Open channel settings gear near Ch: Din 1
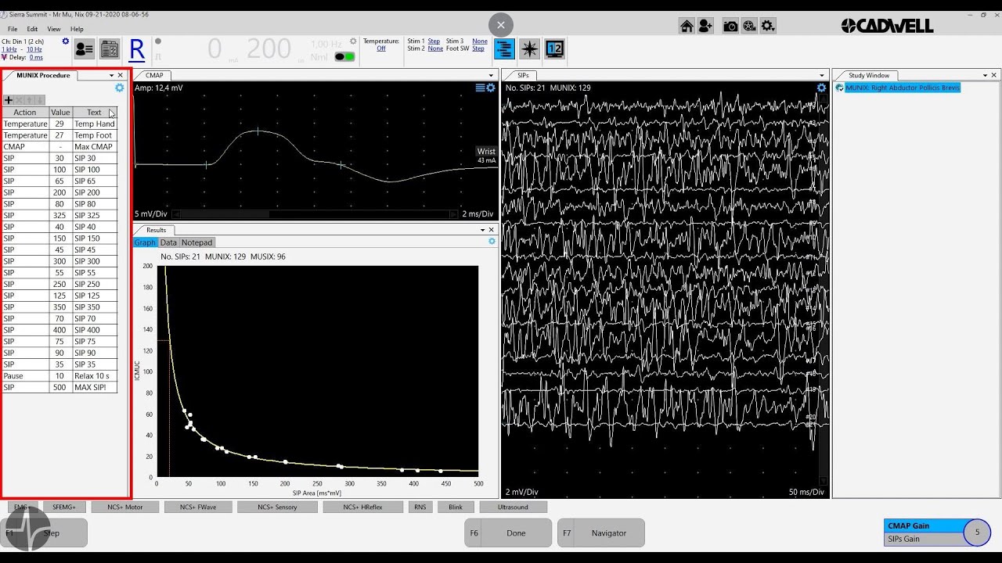 tap(66, 41)
